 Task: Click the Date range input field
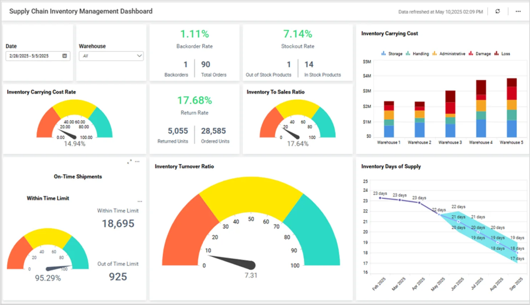point(38,56)
